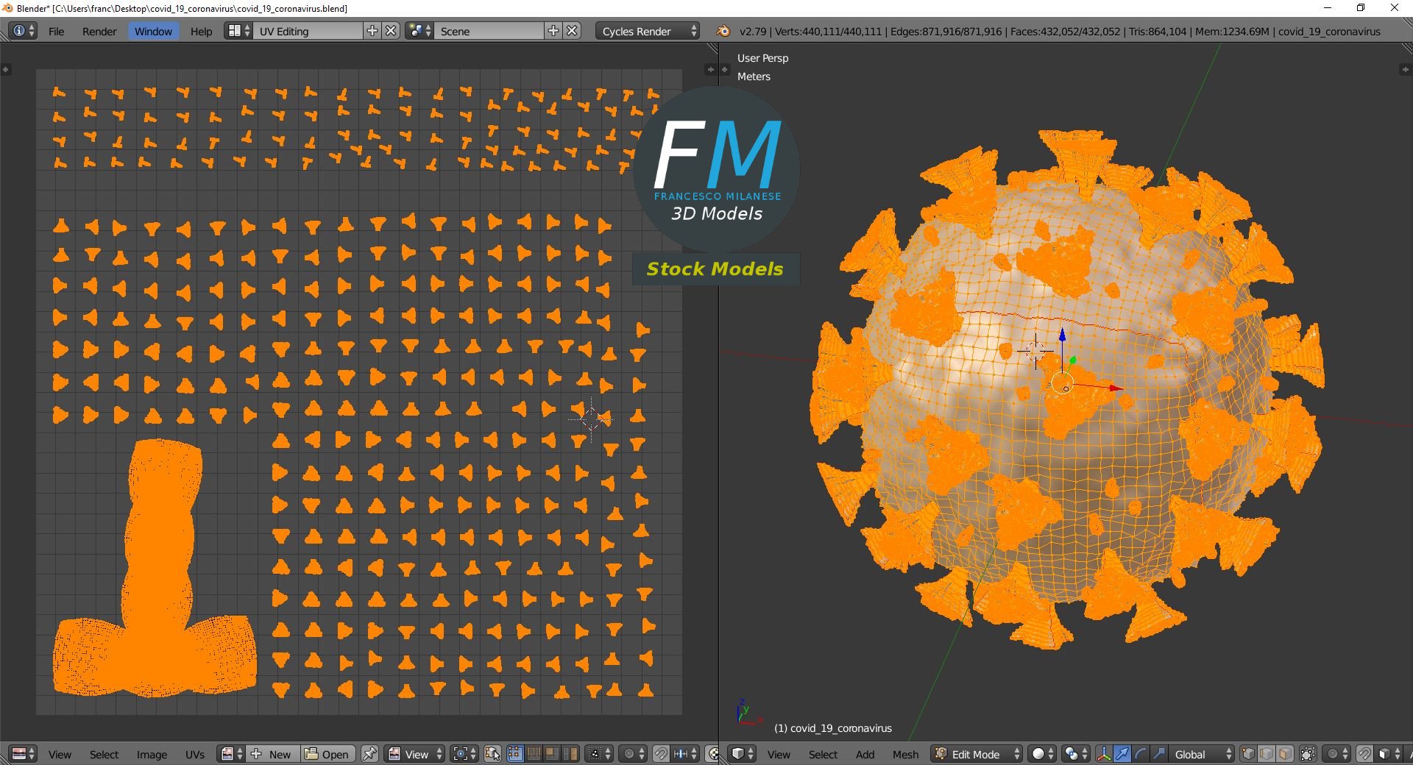Click the red X axis manipulator arrow
Screen dimensions: 1413x765
pyautogui.click(x=1116, y=388)
